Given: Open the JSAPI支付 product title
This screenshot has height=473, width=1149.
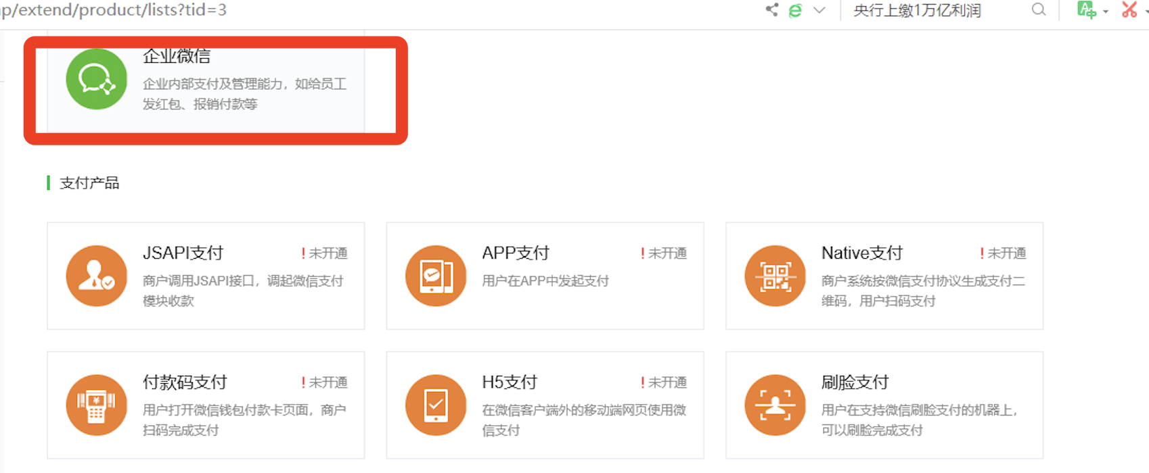Looking at the screenshot, I should click(x=183, y=253).
